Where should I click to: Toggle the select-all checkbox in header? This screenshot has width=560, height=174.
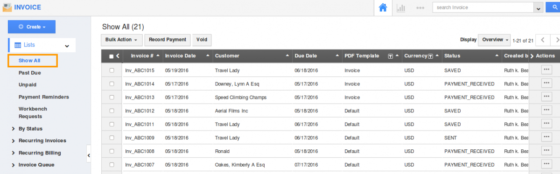pos(111,56)
